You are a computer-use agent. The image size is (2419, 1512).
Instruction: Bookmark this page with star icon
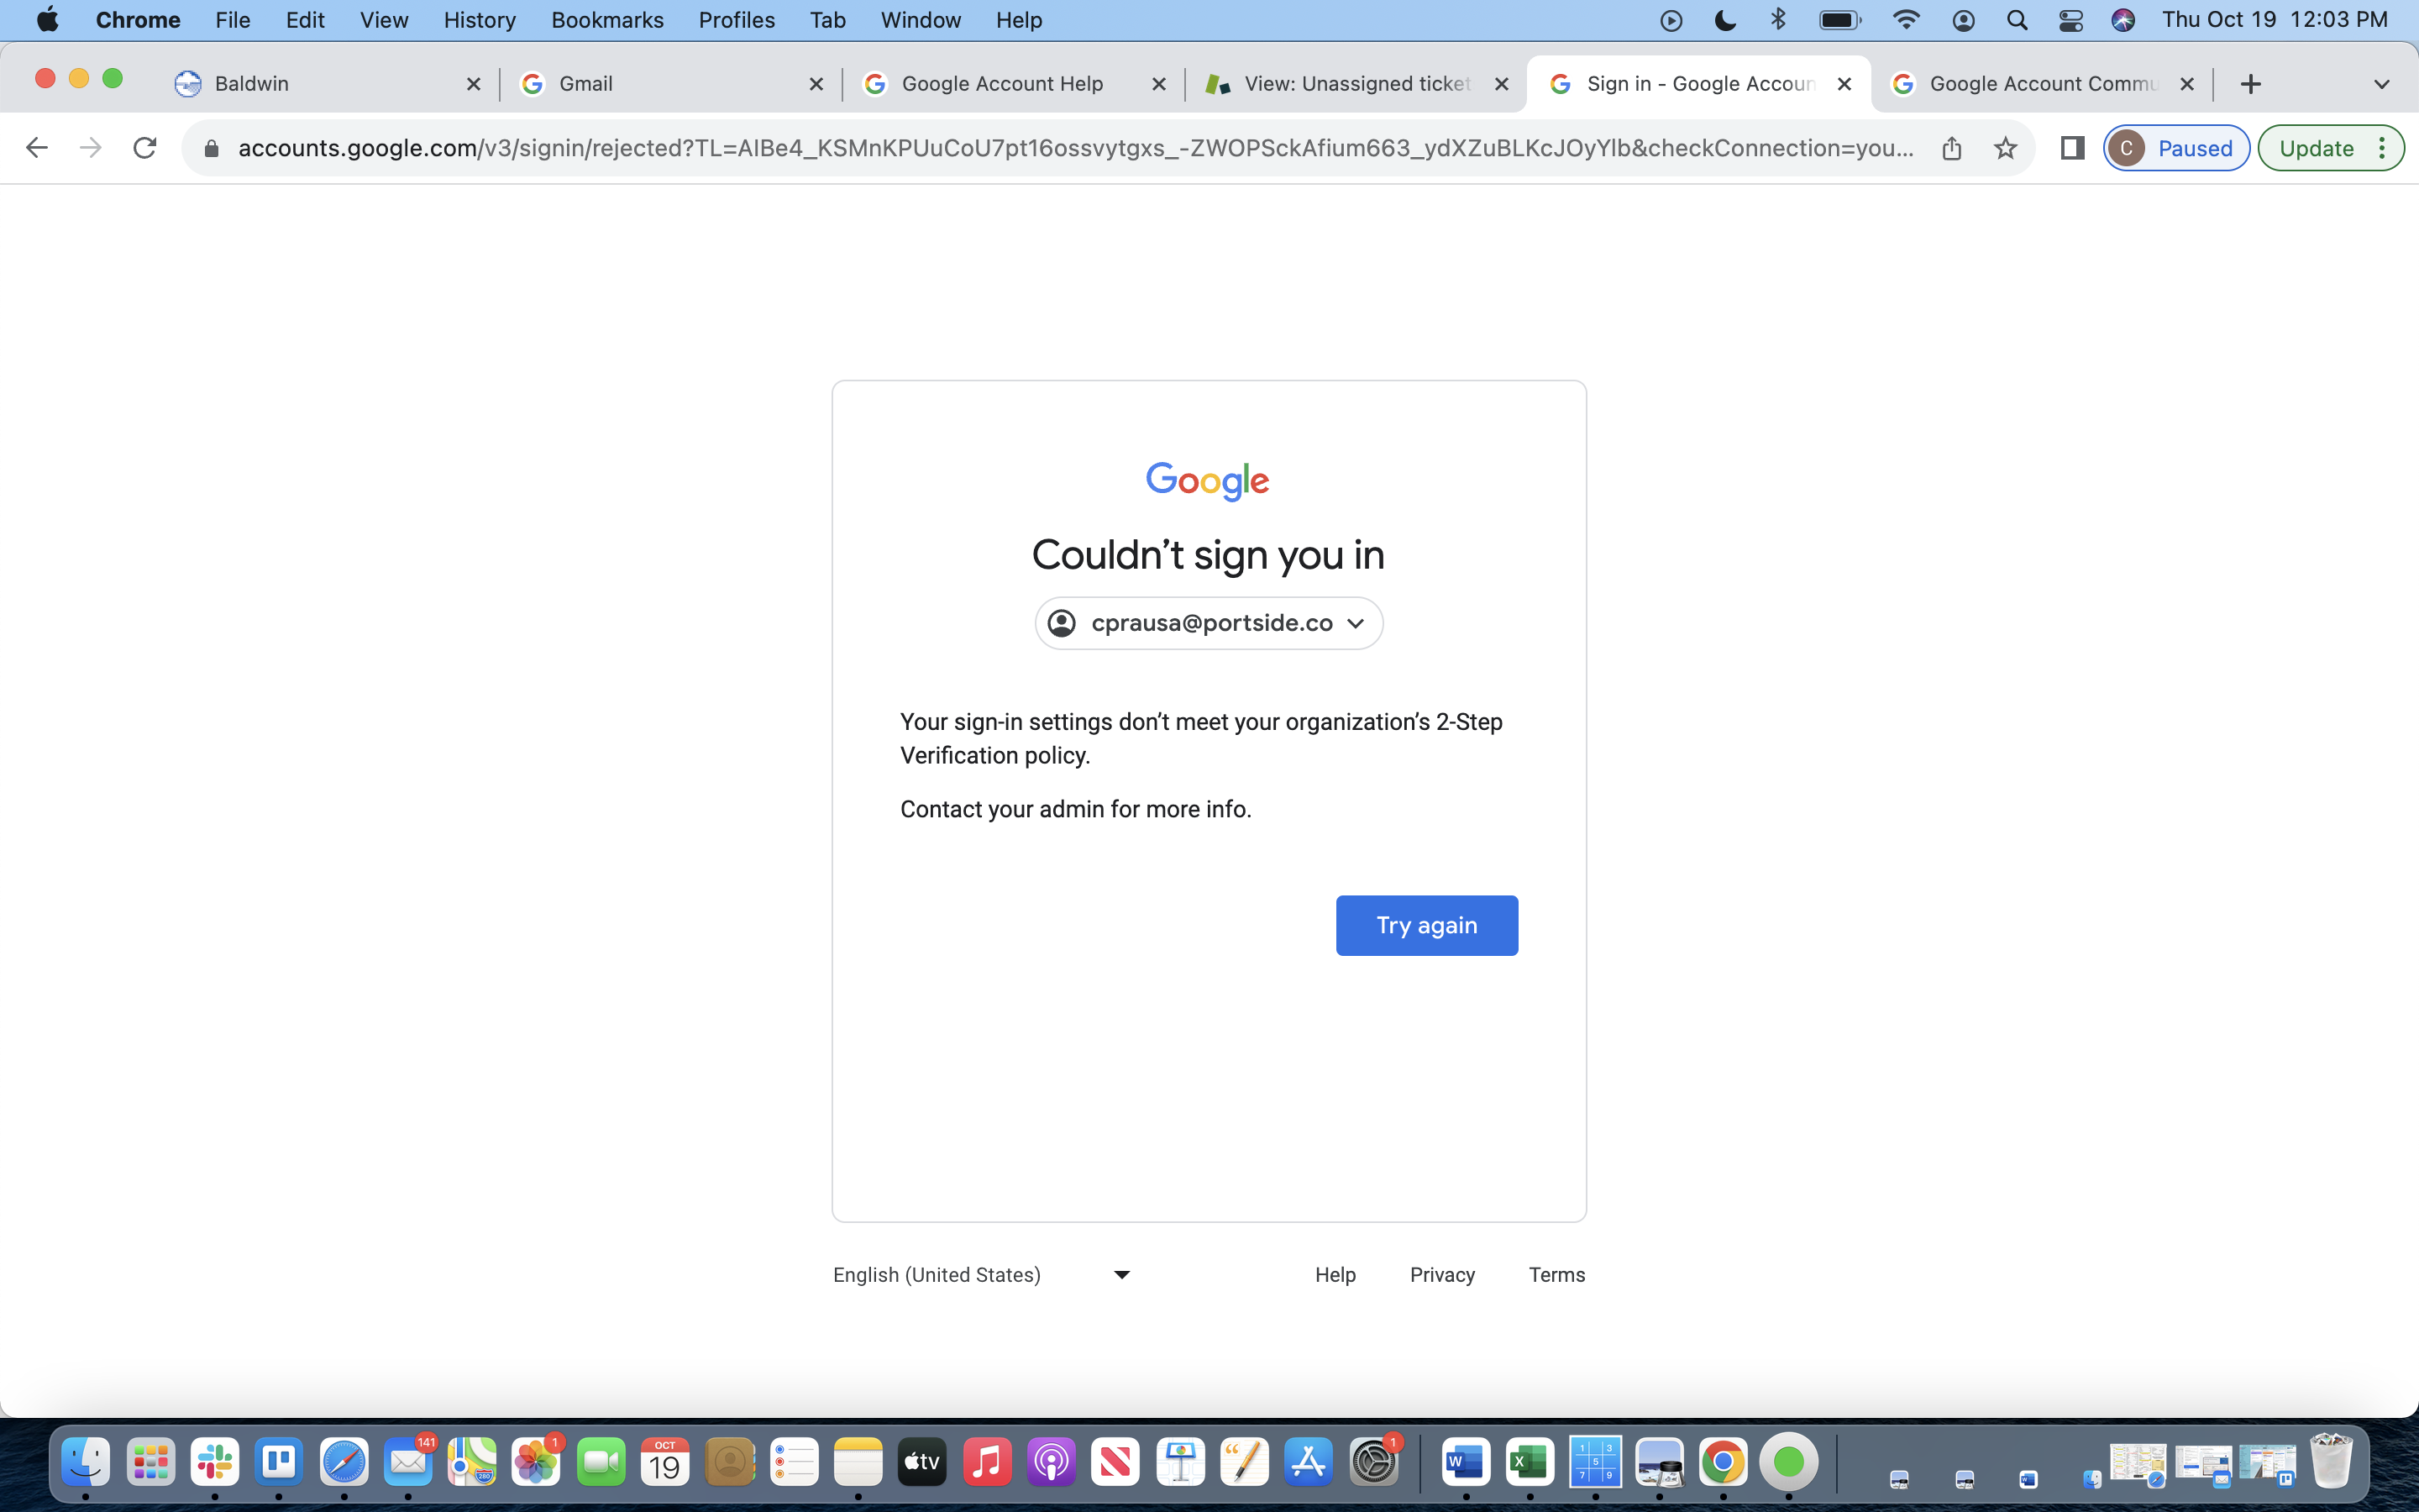pos(2005,148)
